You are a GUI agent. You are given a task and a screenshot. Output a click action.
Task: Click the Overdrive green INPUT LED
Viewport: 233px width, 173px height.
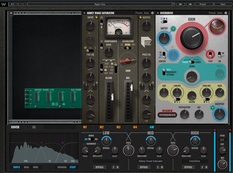[x=173, y=29]
